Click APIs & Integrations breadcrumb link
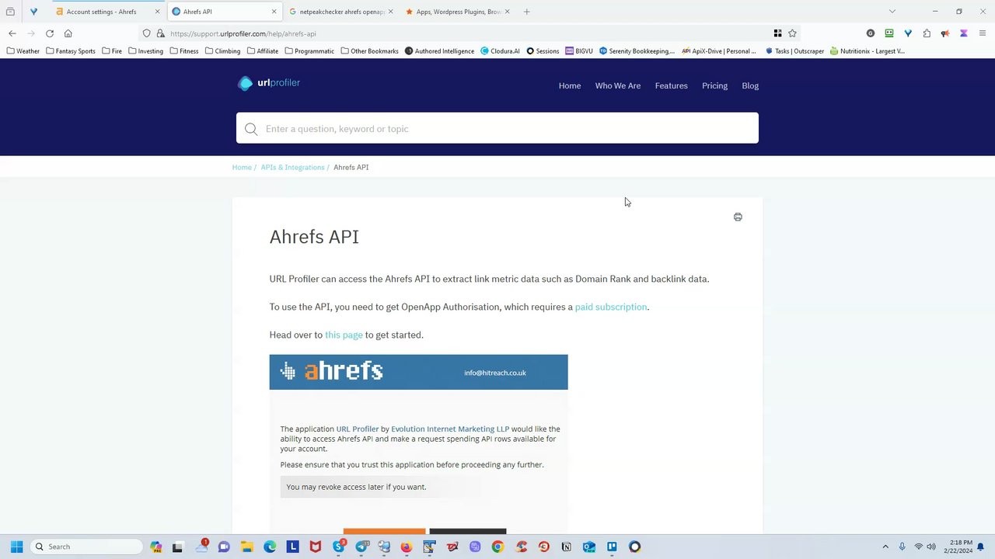The width and height of the screenshot is (995, 559). click(292, 167)
